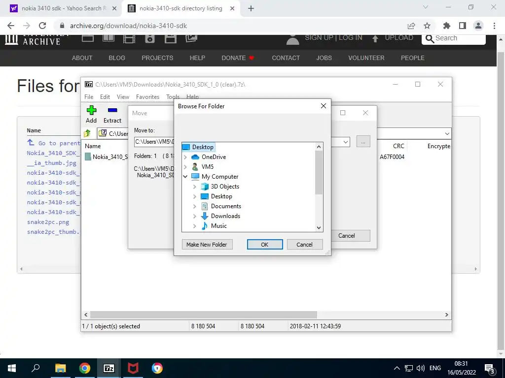505x378 pixels.
Task: Expand the OneDrive tree node
Action: pos(185,157)
